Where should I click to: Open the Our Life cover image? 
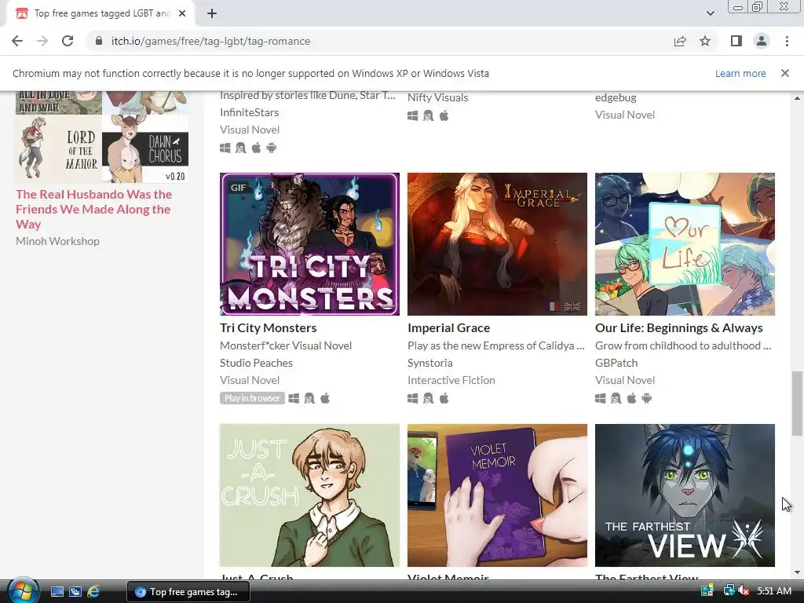685,244
